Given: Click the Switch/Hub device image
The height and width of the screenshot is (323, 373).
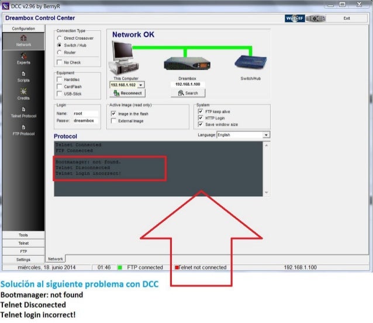Looking at the screenshot, I should pyautogui.click(x=250, y=62).
